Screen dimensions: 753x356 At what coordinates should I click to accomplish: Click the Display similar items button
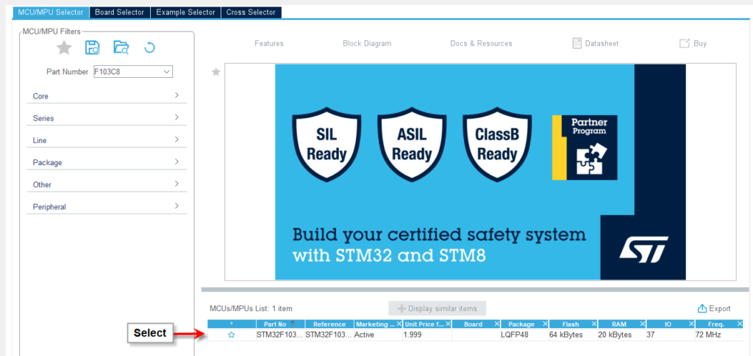[x=437, y=308]
